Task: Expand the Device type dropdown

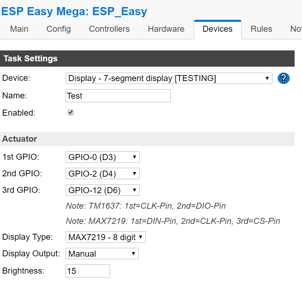Action: pyautogui.click(x=169, y=78)
